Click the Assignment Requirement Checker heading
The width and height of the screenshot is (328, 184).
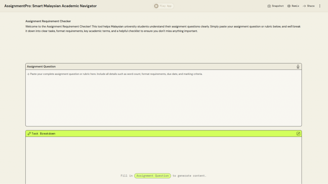click(48, 21)
